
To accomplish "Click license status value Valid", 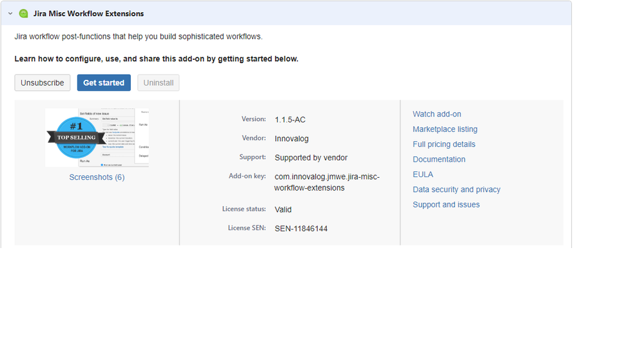I will tap(283, 210).
